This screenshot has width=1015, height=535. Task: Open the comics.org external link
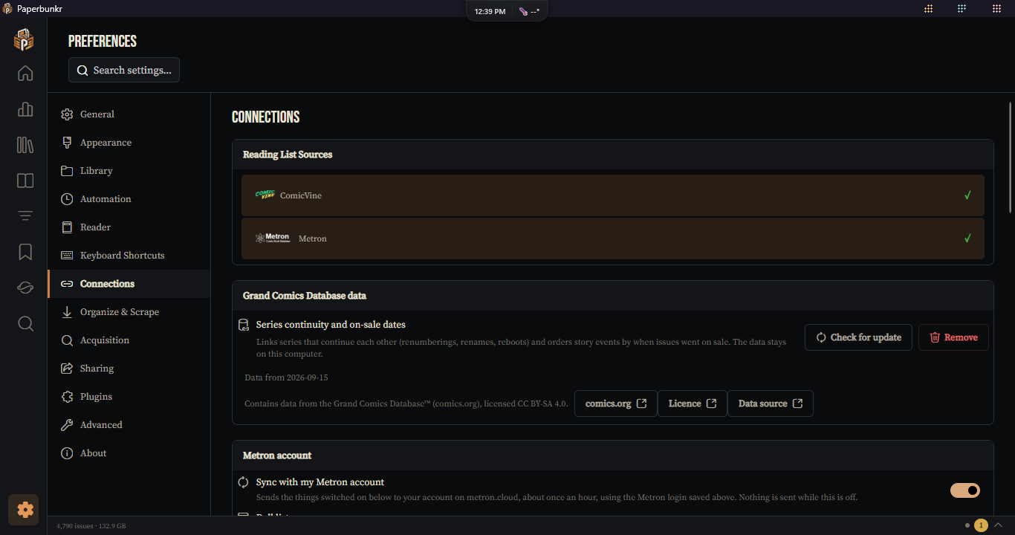(x=616, y=403)
